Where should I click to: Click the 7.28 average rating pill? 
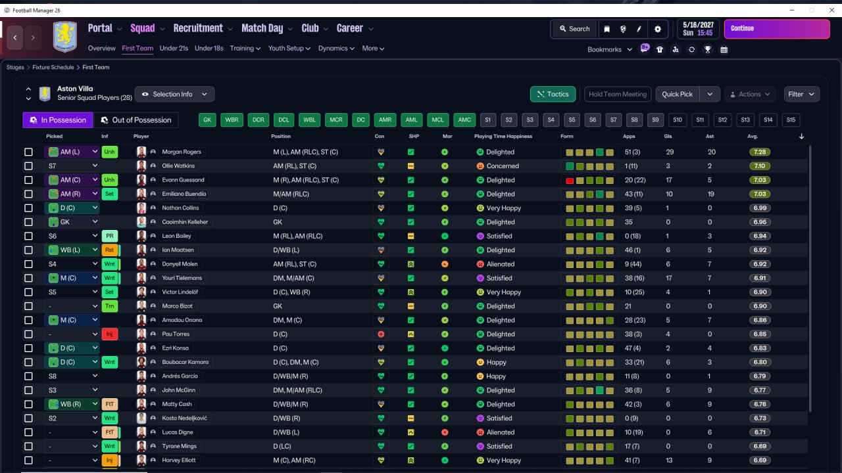point(759,152)
